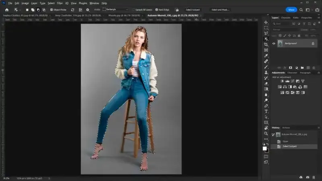Switch to the Channels tab

coord(285,18)
